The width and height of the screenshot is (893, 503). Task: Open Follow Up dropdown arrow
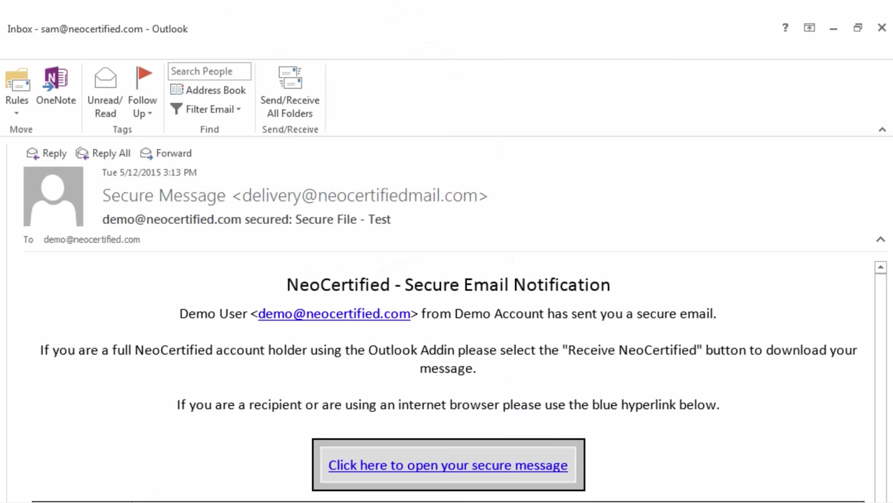tap(150, 114)
